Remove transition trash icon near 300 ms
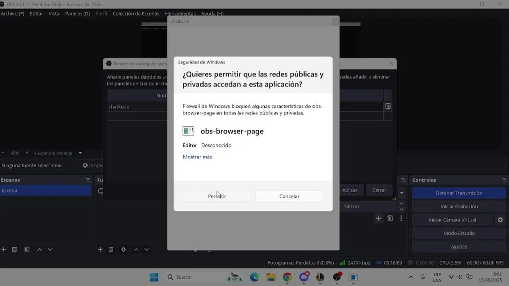The image size is (509, 286). tap(390, 218)
